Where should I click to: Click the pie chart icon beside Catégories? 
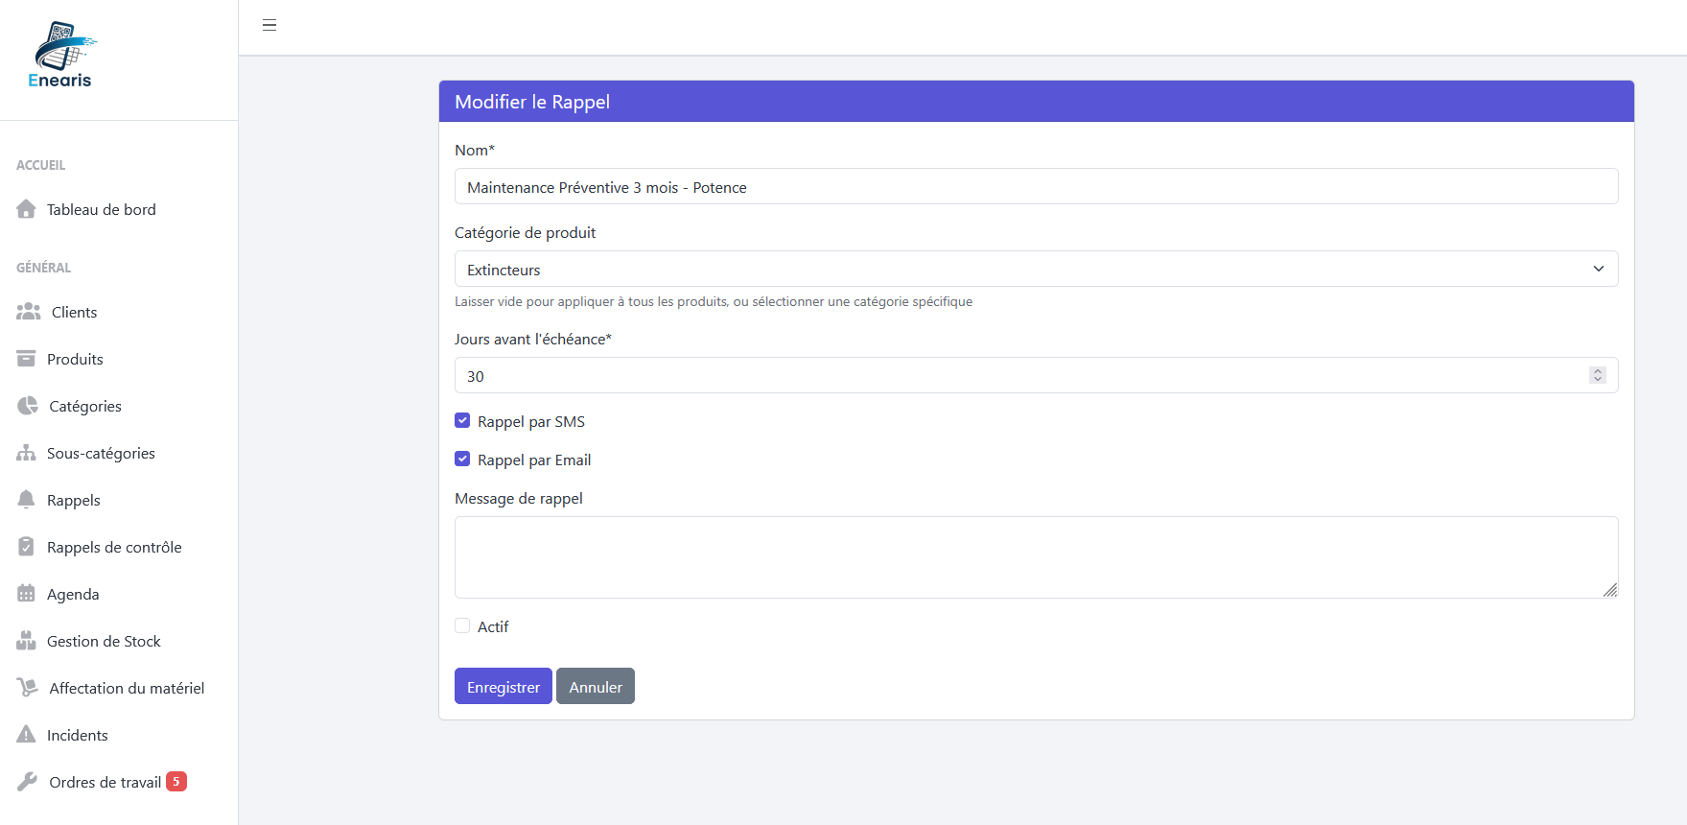coord(28,406)
